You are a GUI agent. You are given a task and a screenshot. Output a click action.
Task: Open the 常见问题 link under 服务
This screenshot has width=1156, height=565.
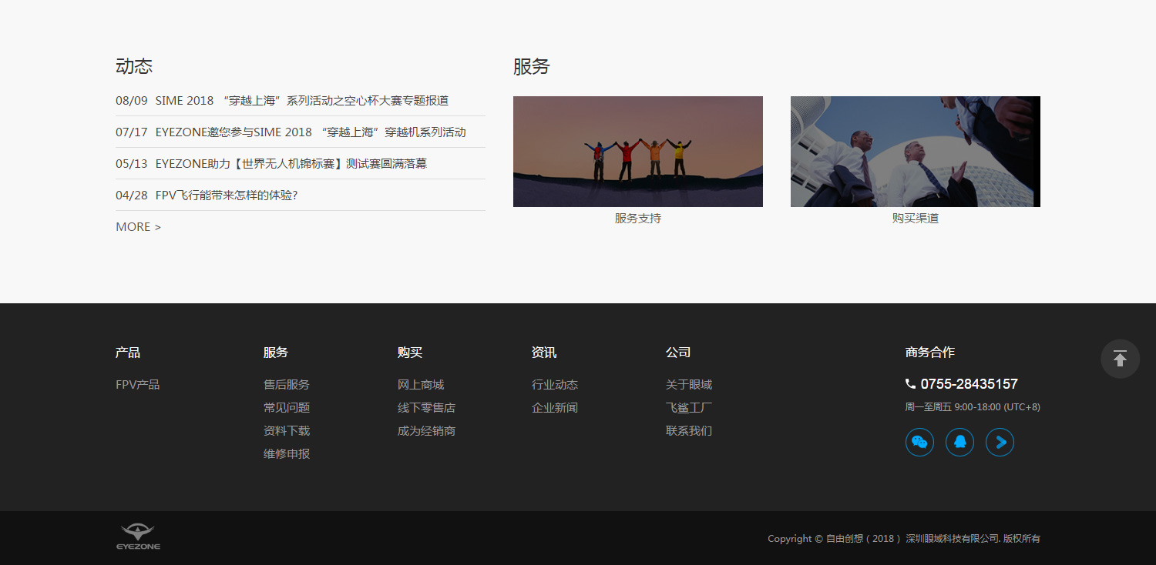pyautogui.click(x=286, y=407)
